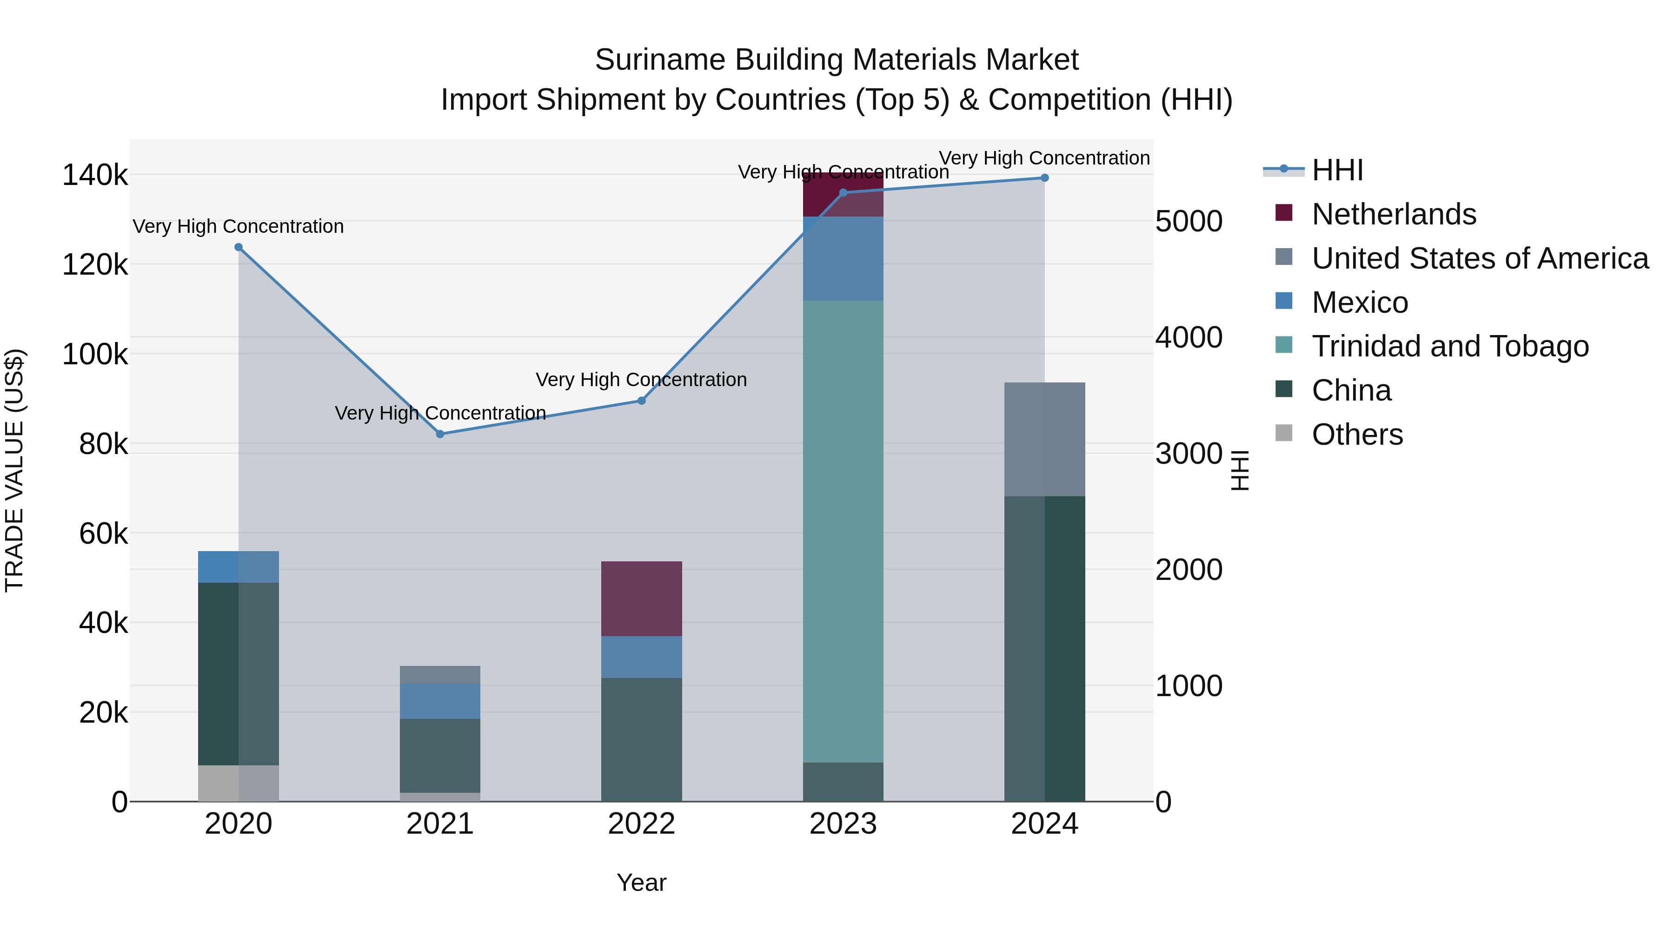Click the 2022 x-axis label
The height and width of the screenshot is (941, 1674).
(641, 824)
